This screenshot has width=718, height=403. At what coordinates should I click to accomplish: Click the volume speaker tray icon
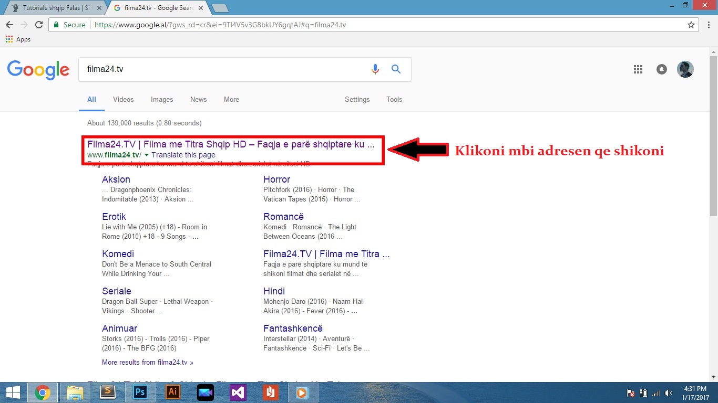pos(669,393)
